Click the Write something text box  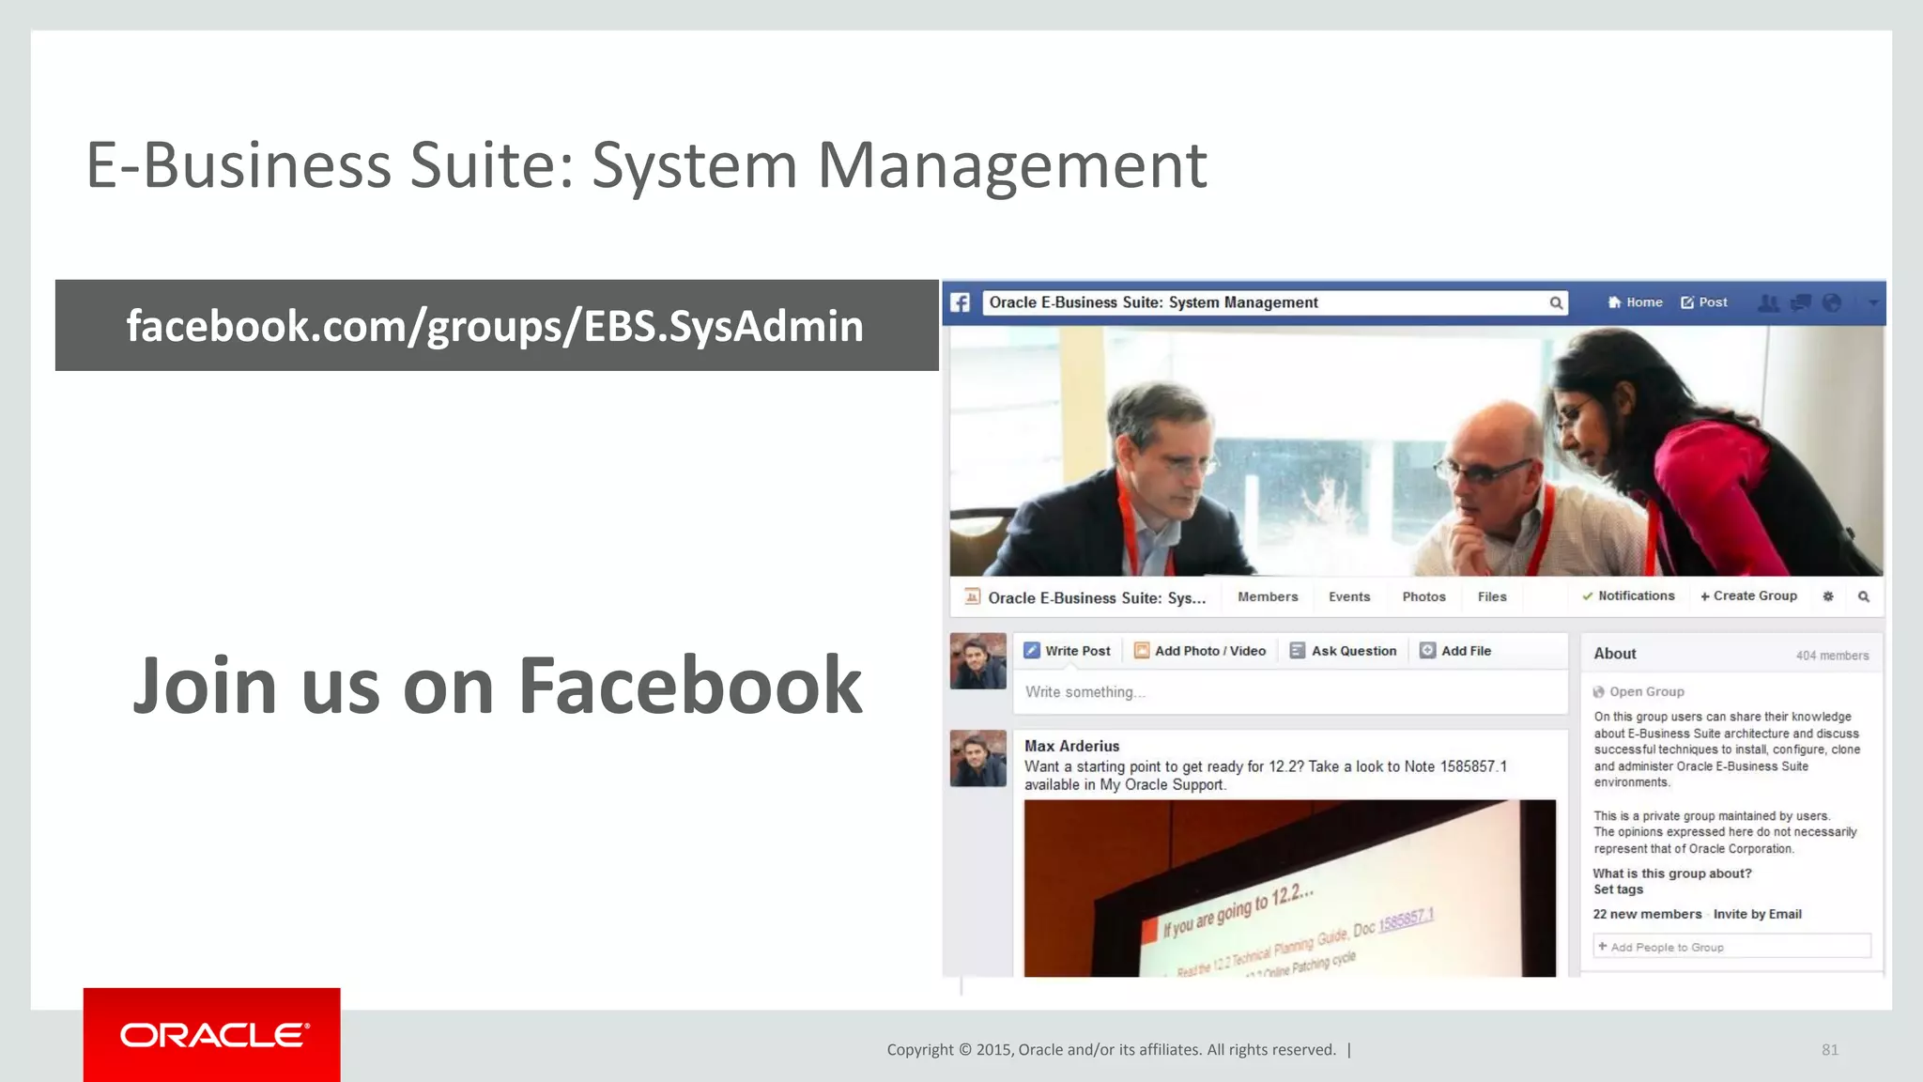click(x=1291, y=692)
